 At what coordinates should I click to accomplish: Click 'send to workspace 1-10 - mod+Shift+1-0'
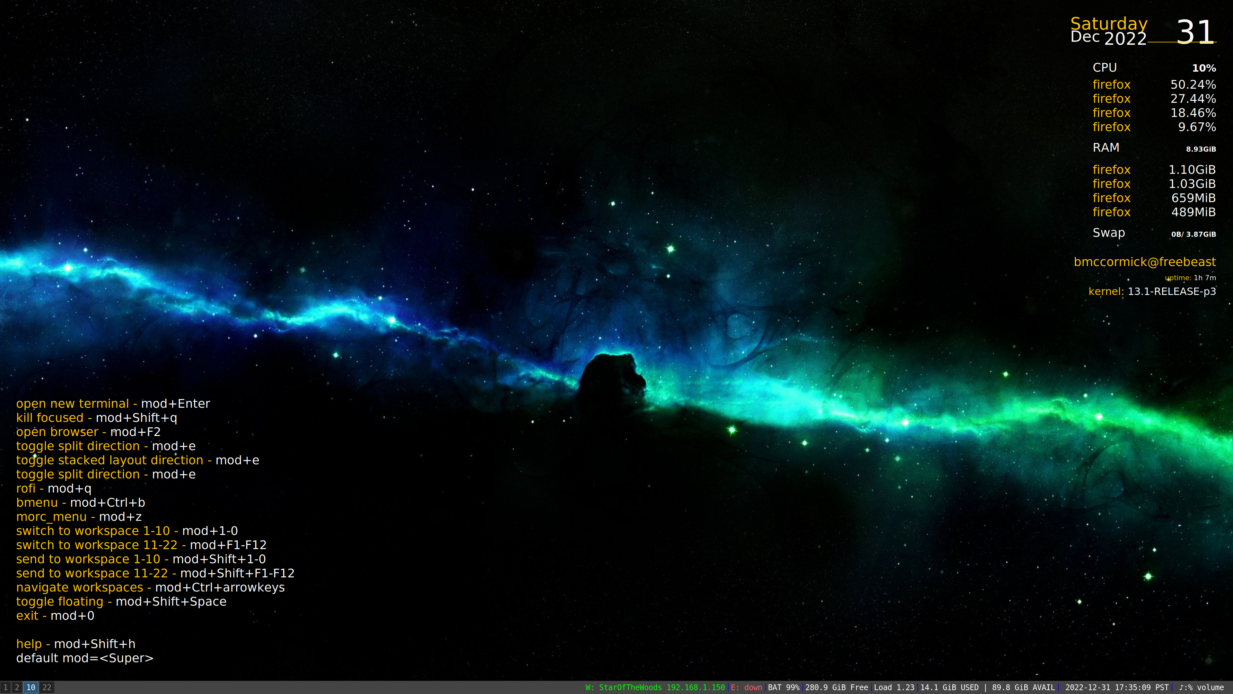(x=141, y=559)
